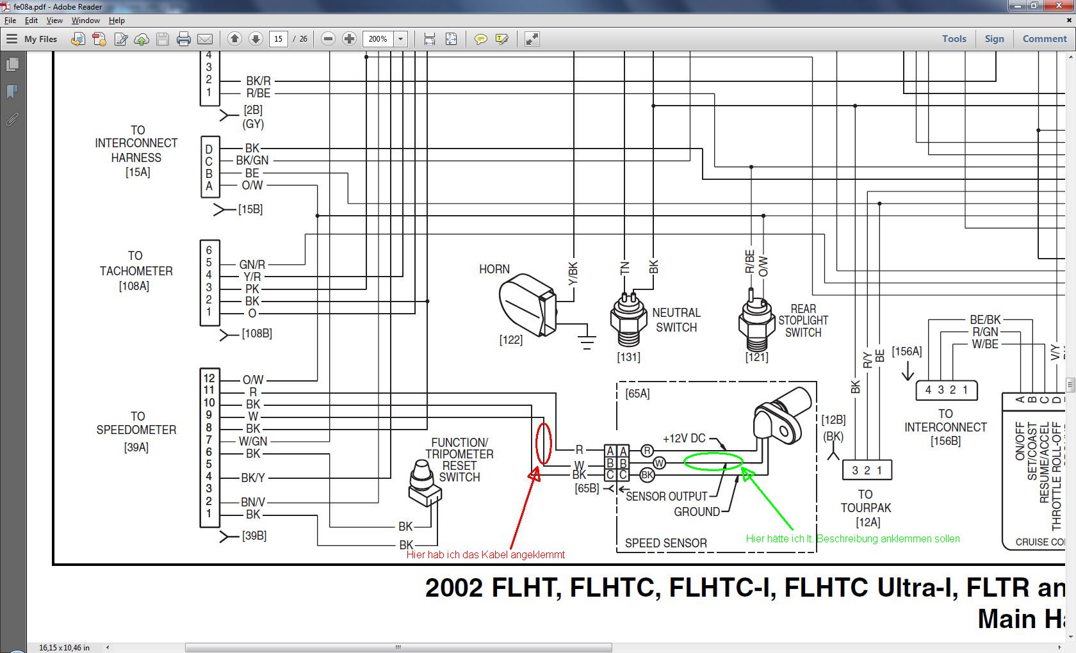Open the Edit menu

click(31, 20)
